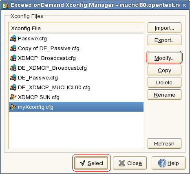The width and height of the screenshot is (190, 174).
Task: Click the DE_XDMCP_MUCHCL80.cfg file icon
Action: 13,88
